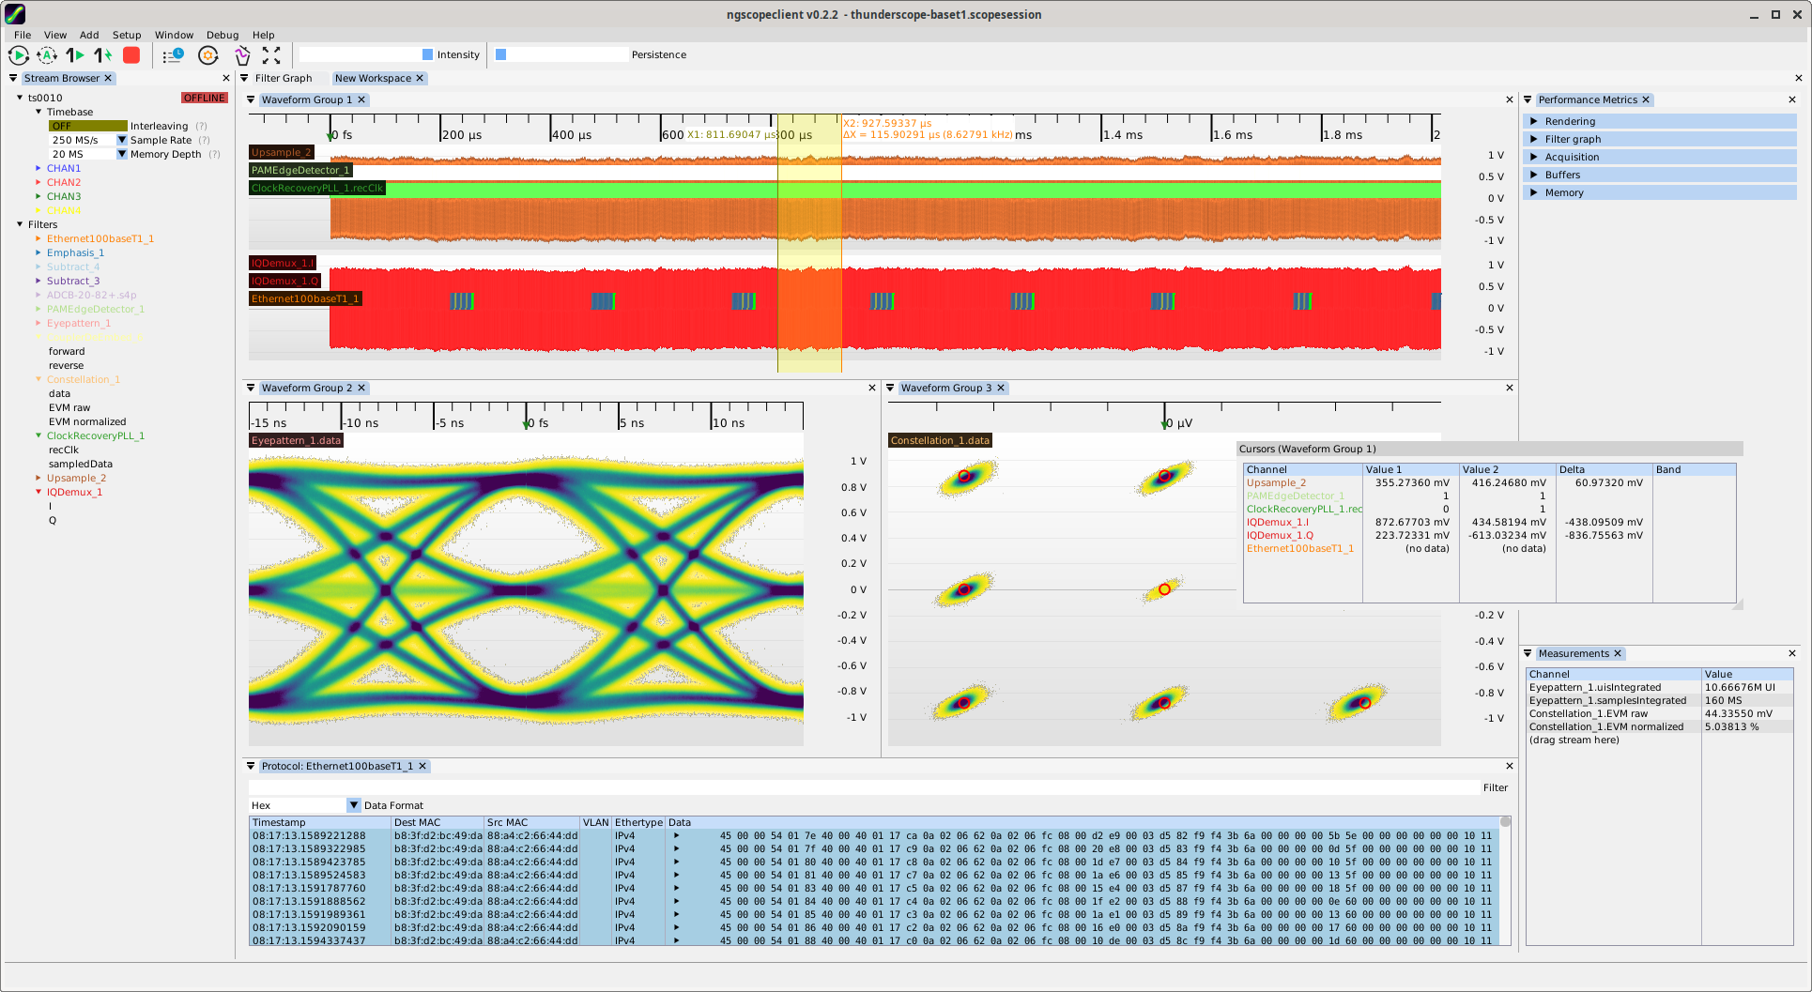Click the clear persistence bucket icon
The height and width of the screenshot is (992, 1812).
pyautogui.click(x=242, y=55)
